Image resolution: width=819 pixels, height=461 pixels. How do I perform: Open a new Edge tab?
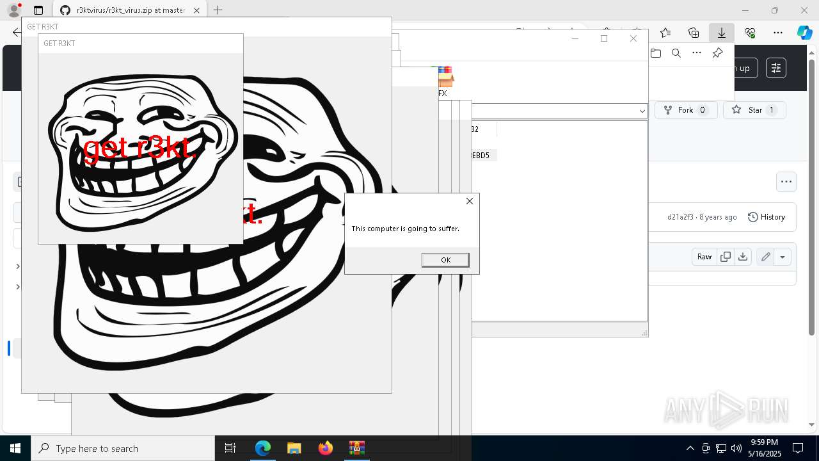click(x=218, y=10)
